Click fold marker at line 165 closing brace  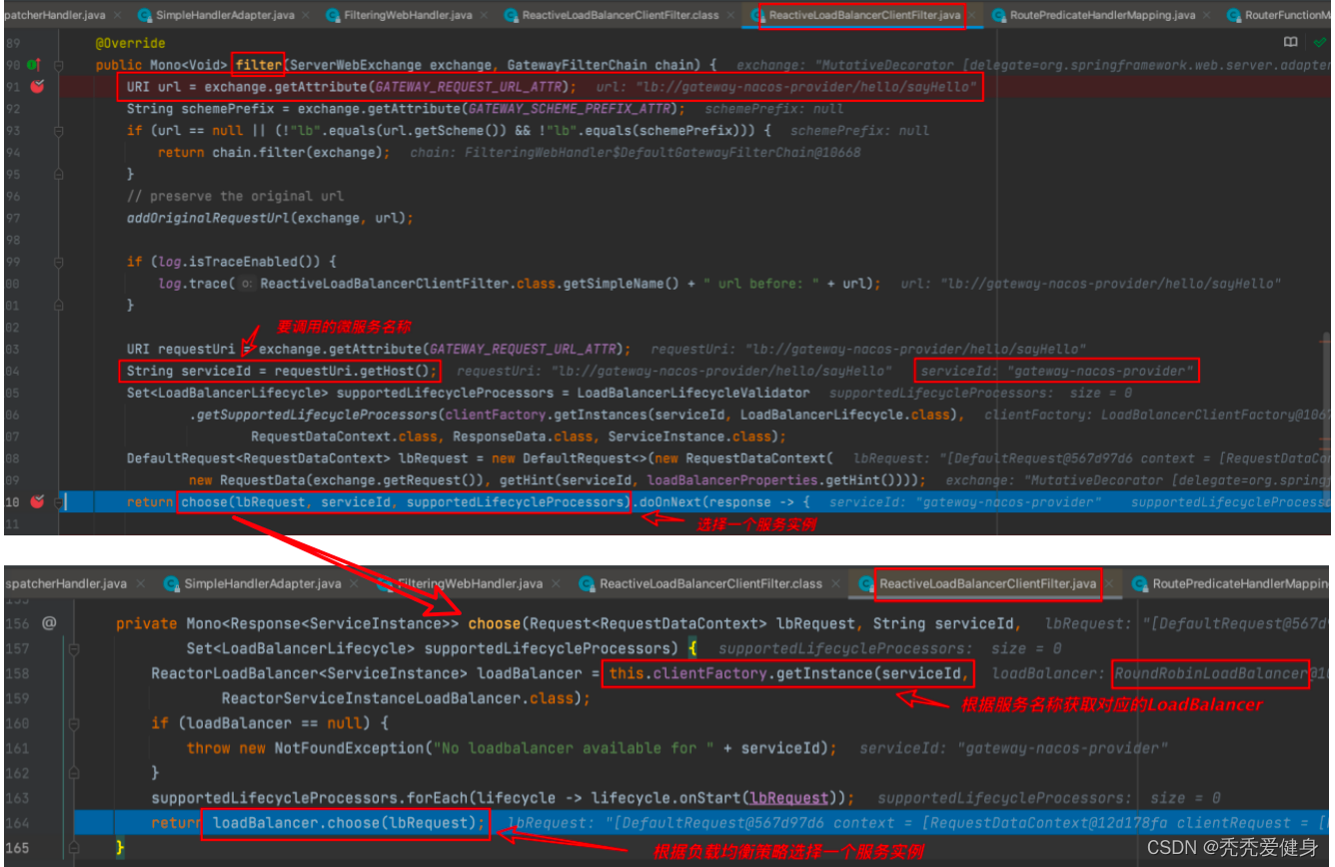click(74, 848)
